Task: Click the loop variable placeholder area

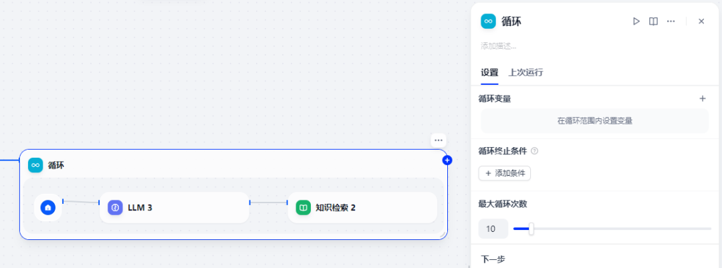Action: coord(594,121)
